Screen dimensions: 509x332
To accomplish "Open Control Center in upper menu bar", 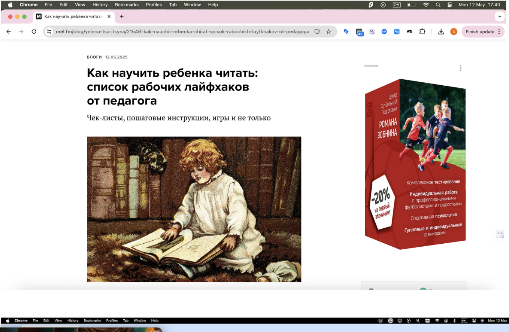I will 450,5.
